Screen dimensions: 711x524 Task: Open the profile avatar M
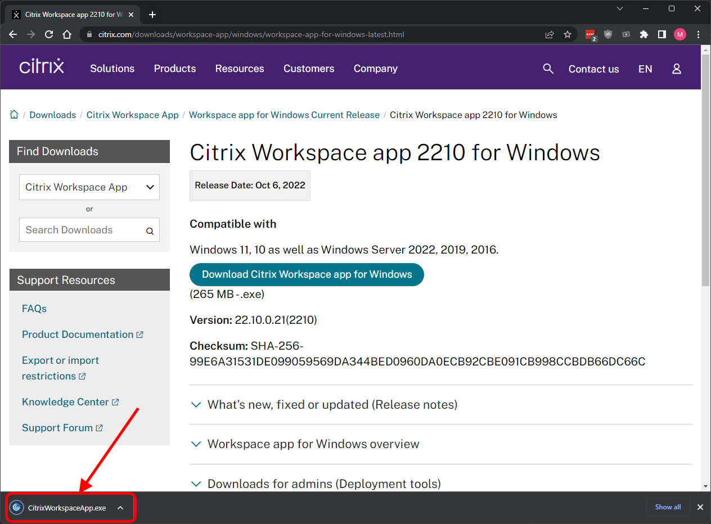coord(680,34)
